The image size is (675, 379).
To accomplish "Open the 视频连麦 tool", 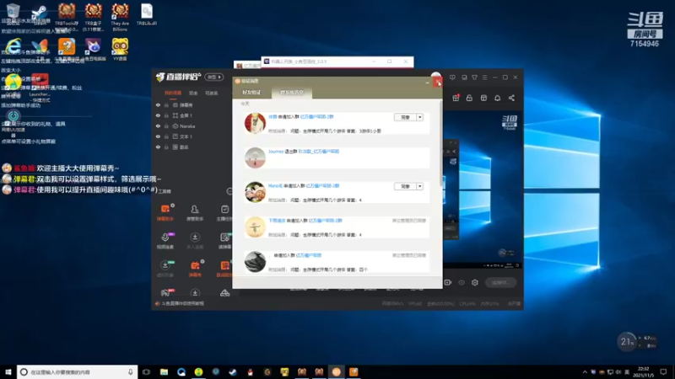I will click(x=165, y=241).
